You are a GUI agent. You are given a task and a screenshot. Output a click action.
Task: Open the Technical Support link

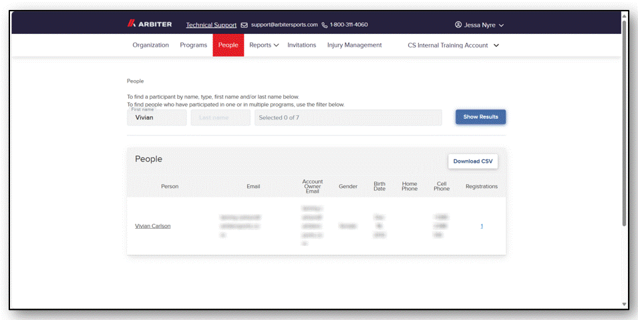(x=211, y=25)
